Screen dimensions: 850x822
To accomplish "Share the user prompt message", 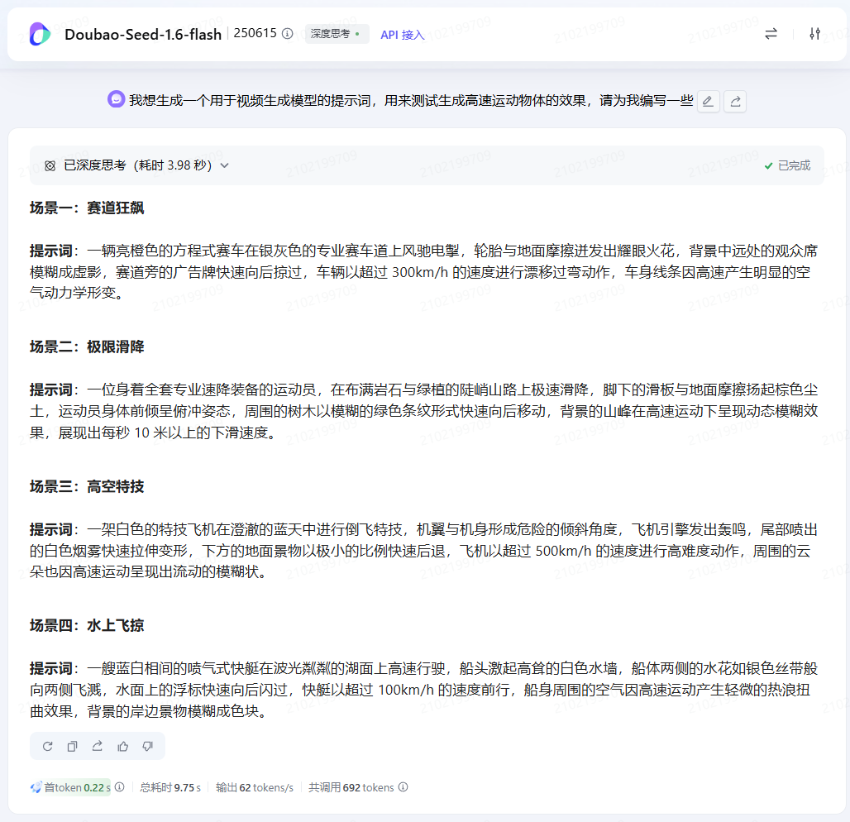I will [735, 102].
